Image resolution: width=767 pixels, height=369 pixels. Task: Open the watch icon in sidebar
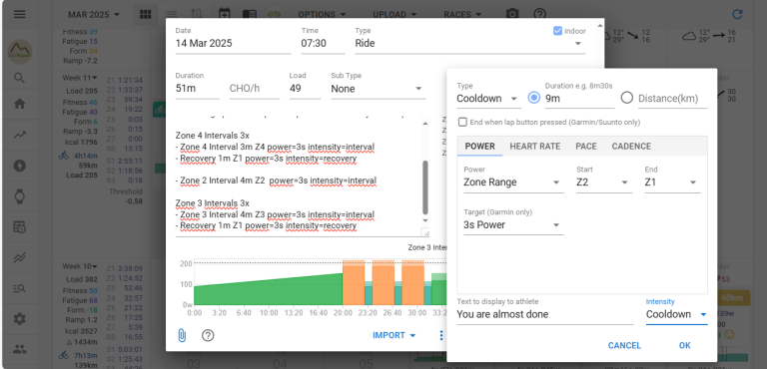(20, 196)
